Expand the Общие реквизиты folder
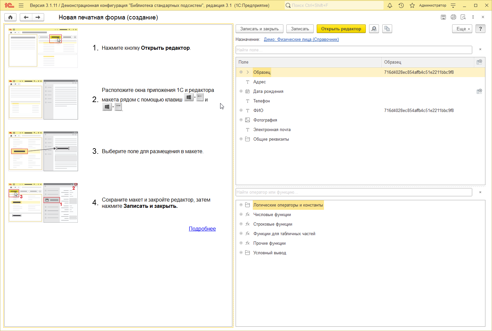This screenshot has height=331, width=492. 241,139
